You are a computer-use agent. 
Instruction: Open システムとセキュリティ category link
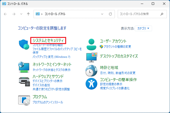pyautogui.click(x=48, y=41)
